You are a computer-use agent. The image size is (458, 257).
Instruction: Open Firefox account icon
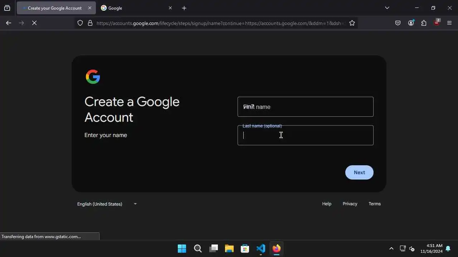411,23
